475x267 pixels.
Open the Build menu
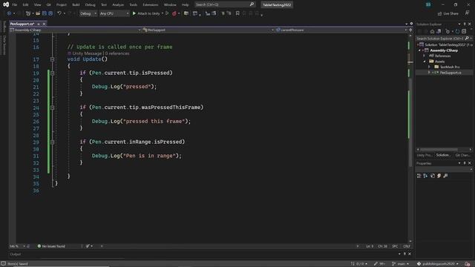tap(76, 5)
